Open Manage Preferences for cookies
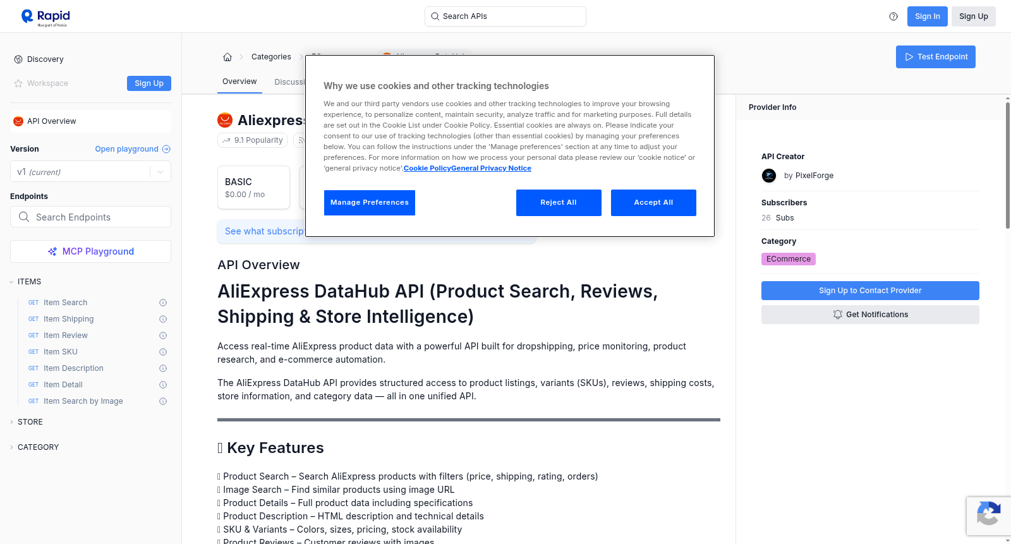The width and height of the screenshot is (1011, 544). [370, 203]
